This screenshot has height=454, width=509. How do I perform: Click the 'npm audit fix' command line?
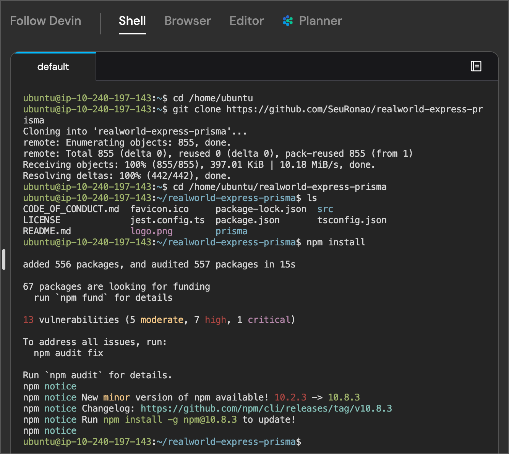(68, 353)
